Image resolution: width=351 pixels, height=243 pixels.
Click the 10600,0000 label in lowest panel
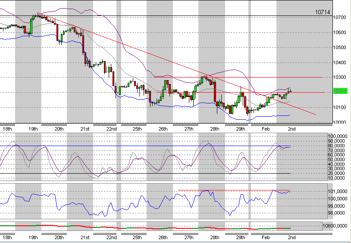pyautogui.click(x=335, y=226)
